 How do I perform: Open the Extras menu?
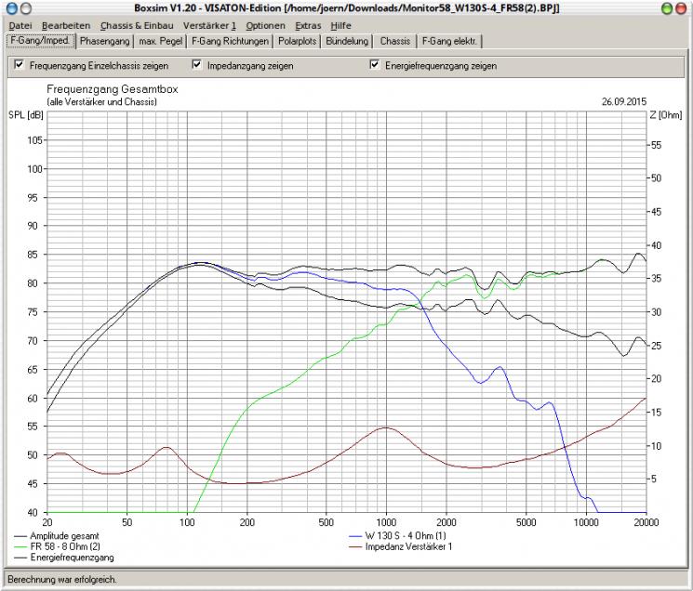[x=308, y=26]
